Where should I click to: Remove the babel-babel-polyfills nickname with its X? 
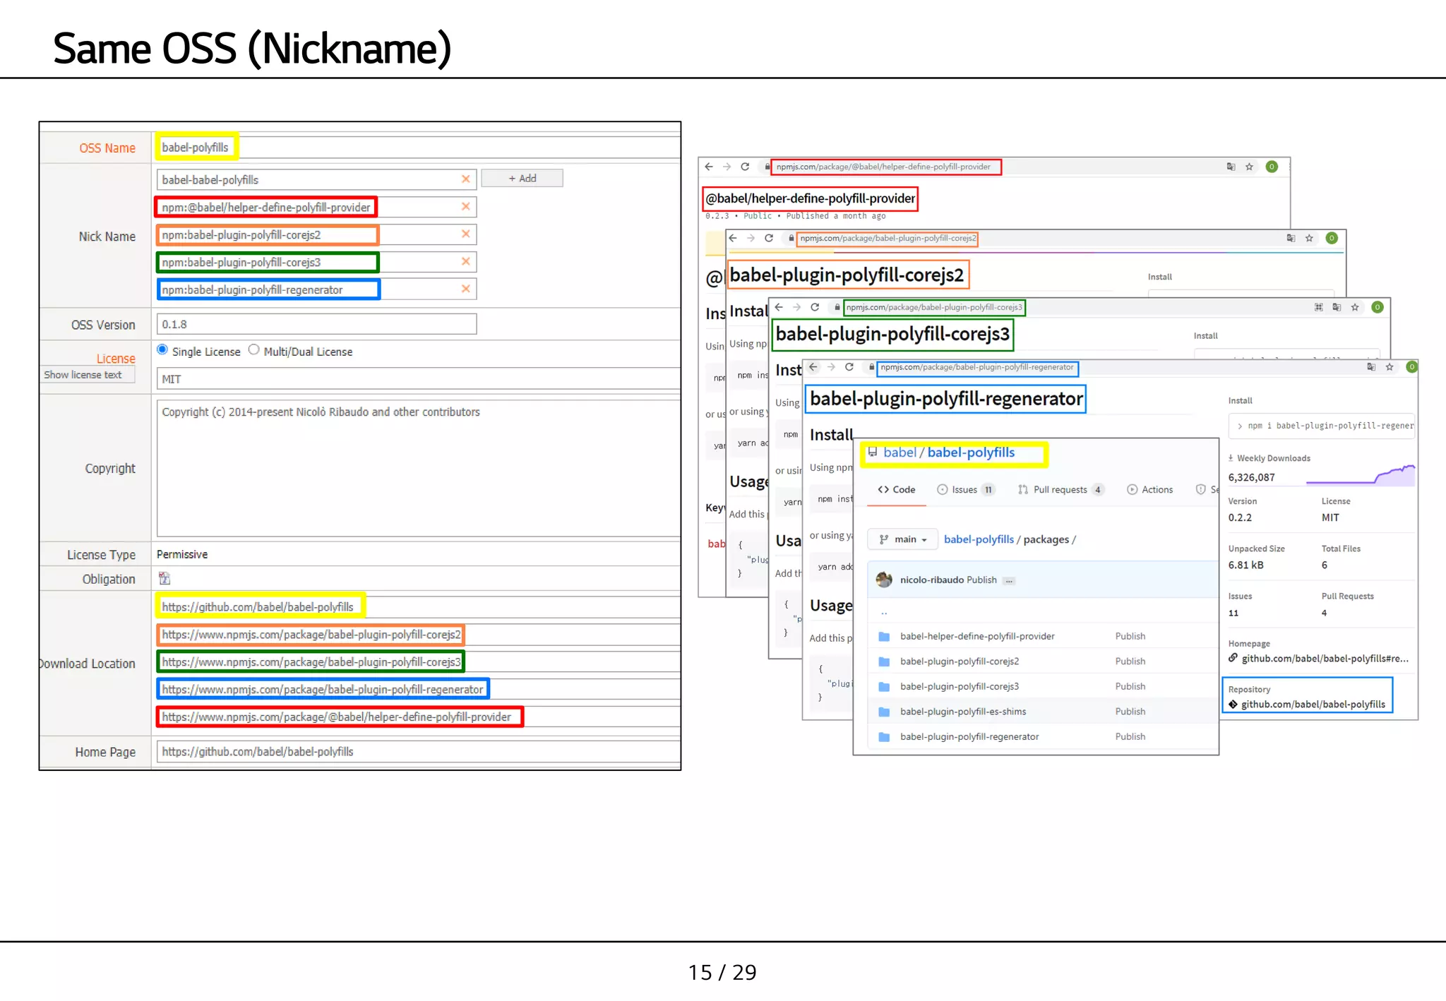point(465,179)
